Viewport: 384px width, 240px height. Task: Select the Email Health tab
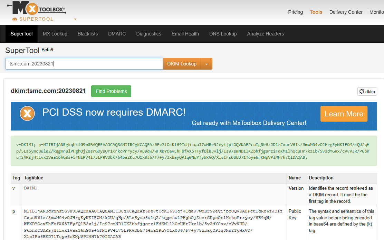[x=185, y=34]
